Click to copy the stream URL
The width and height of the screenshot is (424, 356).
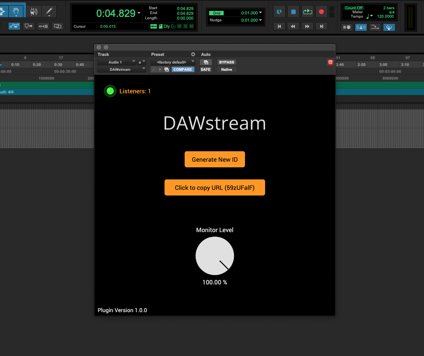tap(214, 187)
